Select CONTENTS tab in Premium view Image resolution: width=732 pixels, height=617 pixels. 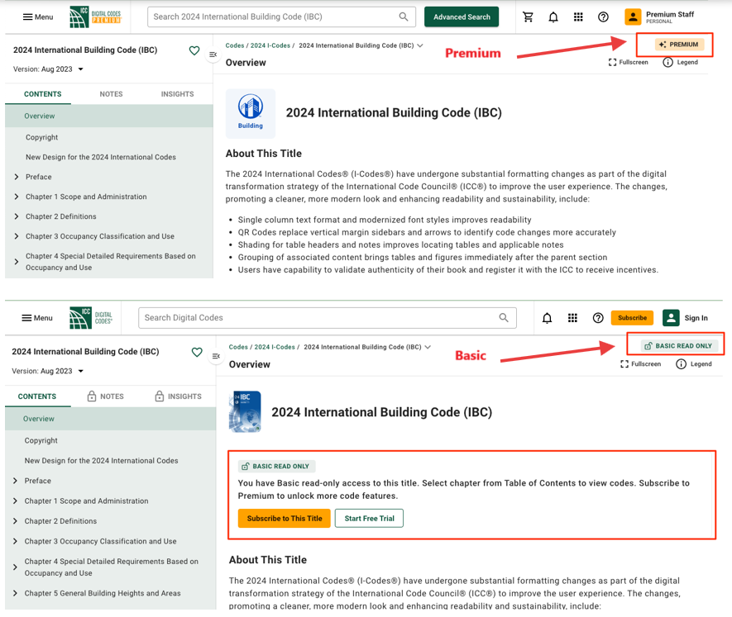(x=42, y=94)
